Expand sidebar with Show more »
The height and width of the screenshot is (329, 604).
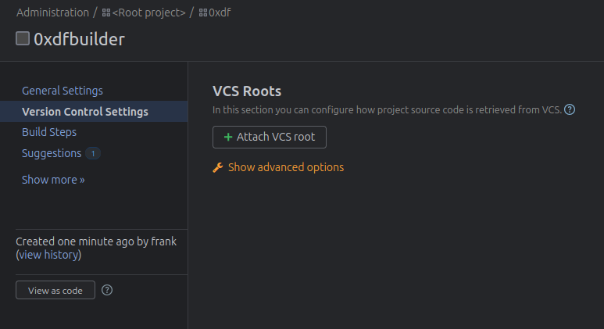53,180
